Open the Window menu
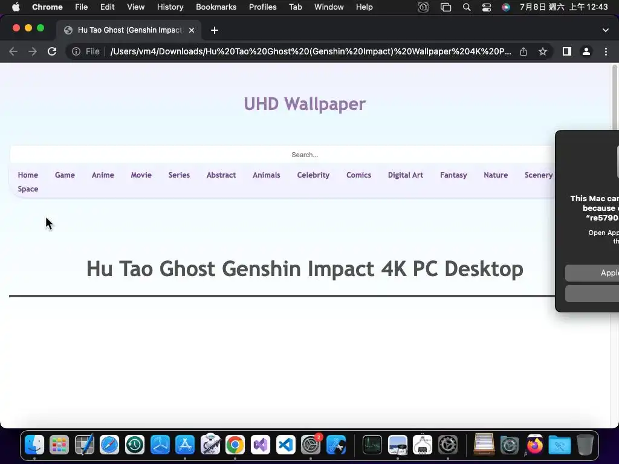 [329, 7]
